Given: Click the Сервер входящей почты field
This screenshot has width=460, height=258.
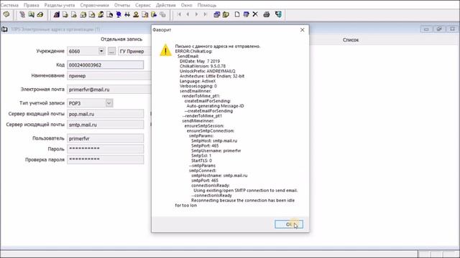Looking at the screenshot, I should (106, 114).
